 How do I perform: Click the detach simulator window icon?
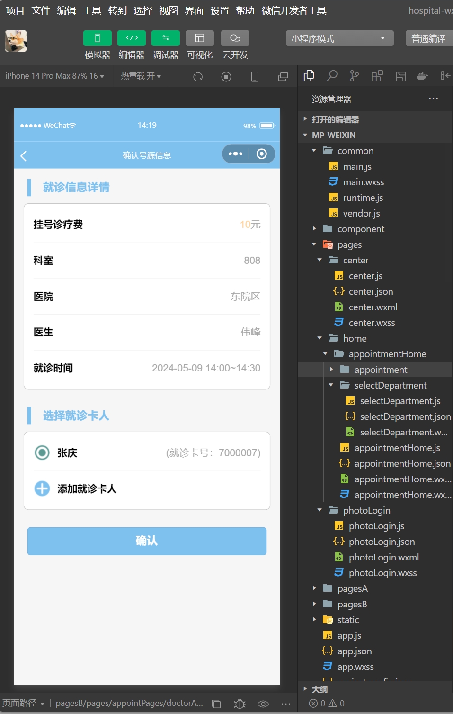tap(283, 77)
